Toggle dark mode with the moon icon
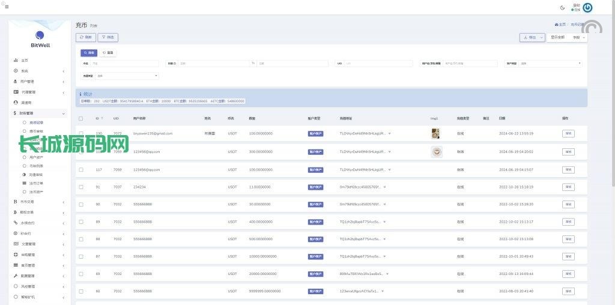 click(x=562, y=7)
